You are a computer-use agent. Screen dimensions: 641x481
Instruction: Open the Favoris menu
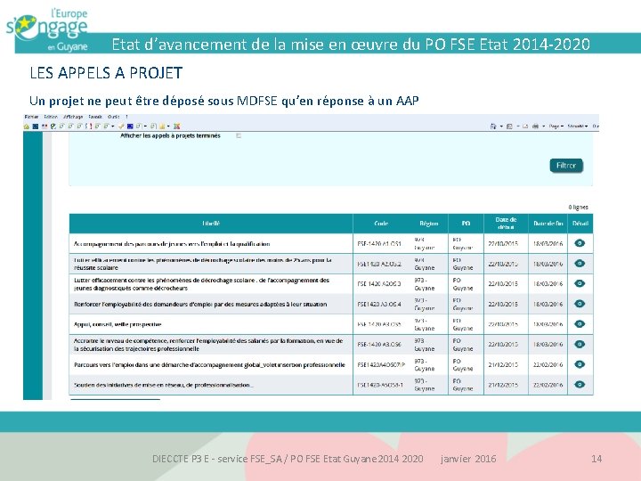tap(95, 117)
